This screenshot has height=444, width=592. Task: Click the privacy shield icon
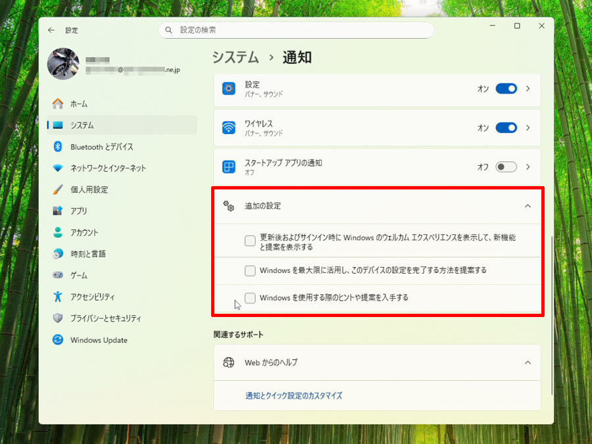click(x=58, y=318)
